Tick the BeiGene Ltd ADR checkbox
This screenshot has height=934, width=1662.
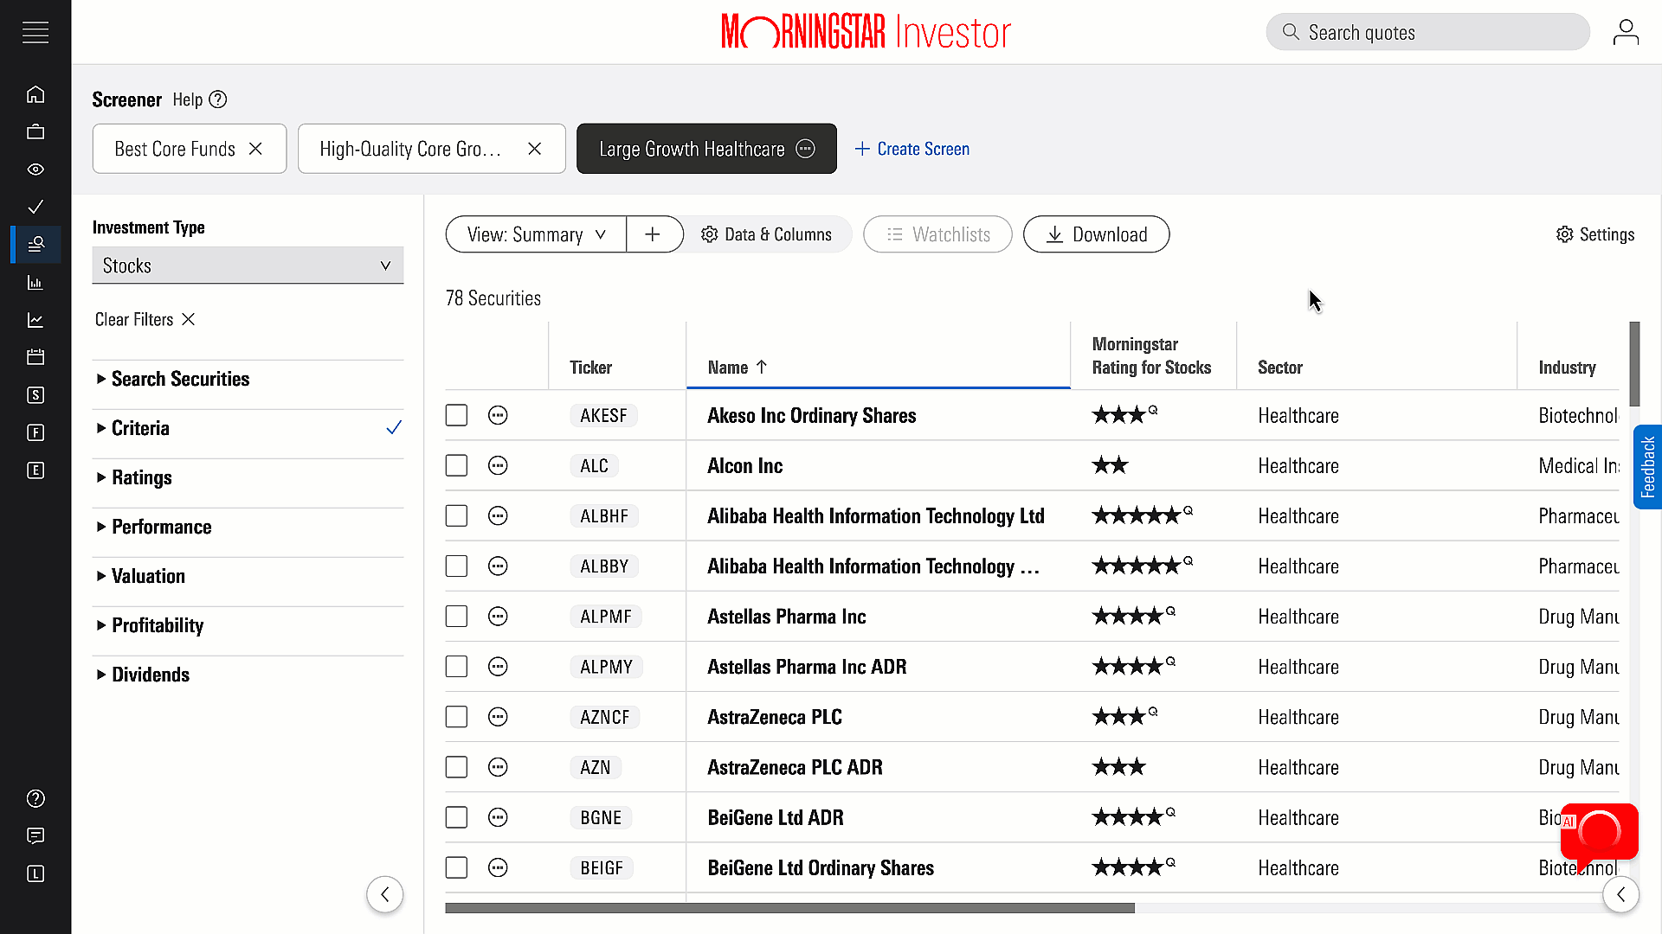(x=456, y=817)
